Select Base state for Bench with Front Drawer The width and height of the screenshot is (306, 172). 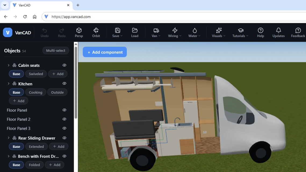coord(16,165)
